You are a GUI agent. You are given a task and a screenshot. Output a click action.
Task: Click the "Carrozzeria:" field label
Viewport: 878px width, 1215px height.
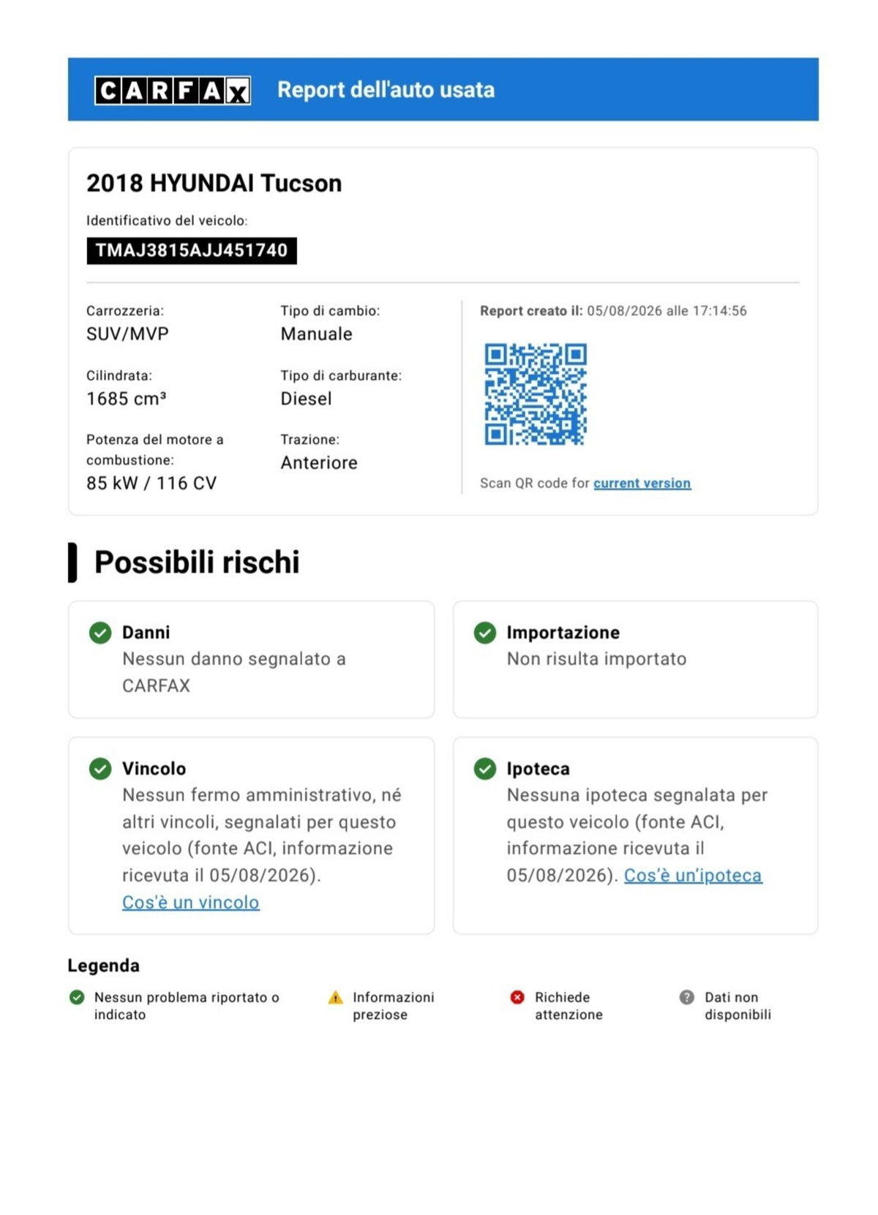[125, 311]
